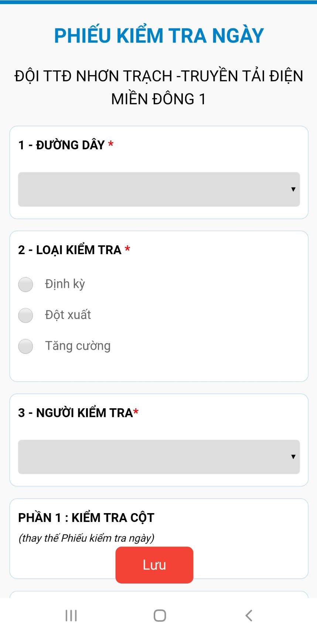This screenshot has height=635, width=317.
Task: Click the PHIẾU KIỂM TRA NGÀY title
Action: pos(159,36)
